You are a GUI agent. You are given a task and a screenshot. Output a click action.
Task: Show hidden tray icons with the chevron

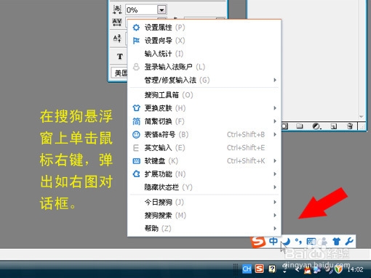pyautogui.click(x=297, y=269)
